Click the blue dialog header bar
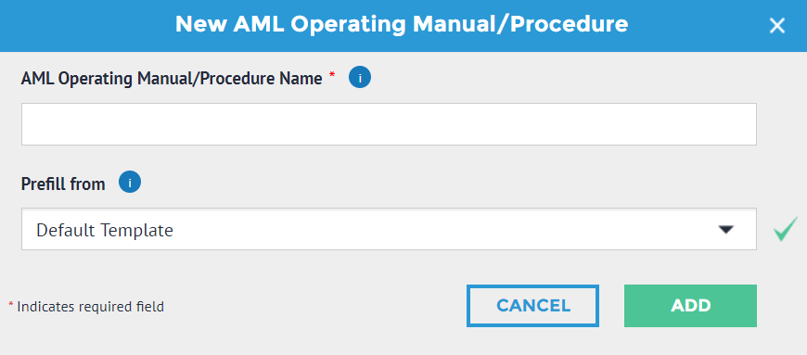Viewport: 807px width, 355px height. tap(403, 26)
